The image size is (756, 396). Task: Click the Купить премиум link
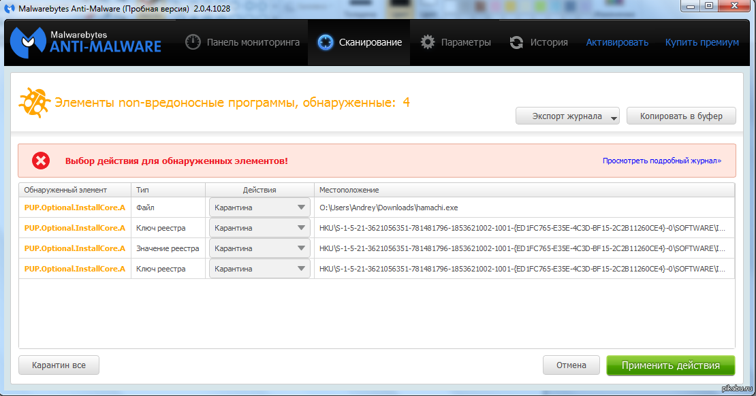[x=702, y=42]
